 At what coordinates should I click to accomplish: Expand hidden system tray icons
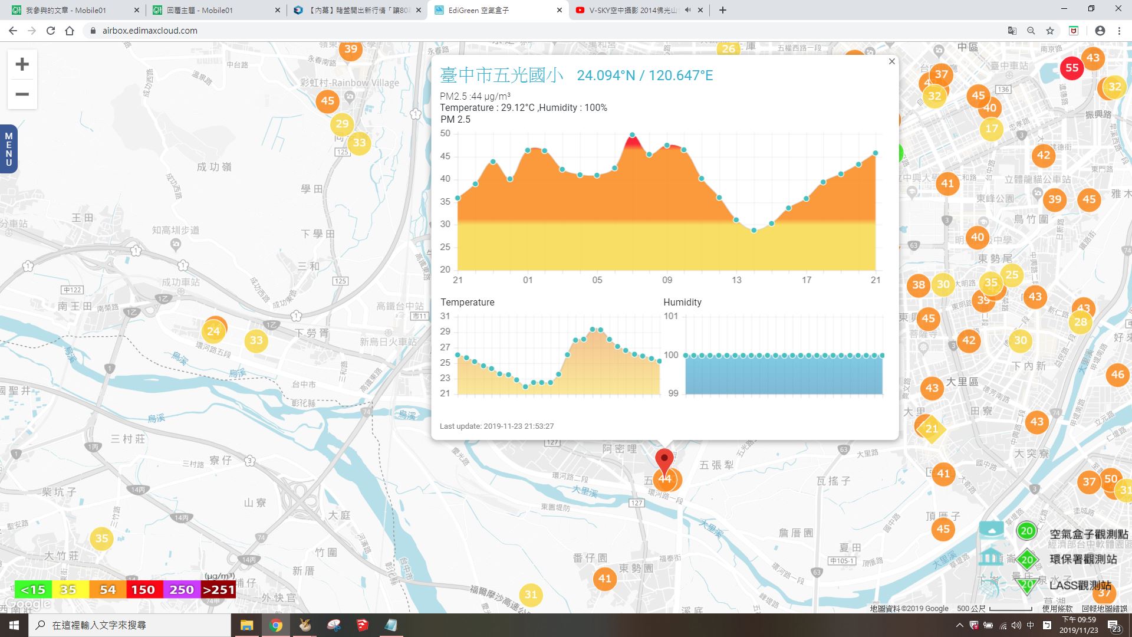[x=959, y=625]
